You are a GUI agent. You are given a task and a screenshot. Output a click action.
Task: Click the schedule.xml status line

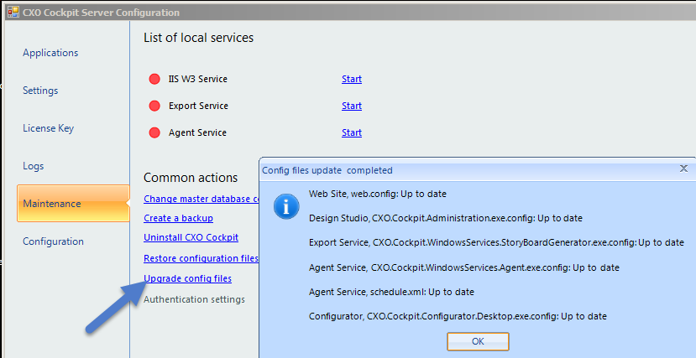click(391, 292)
